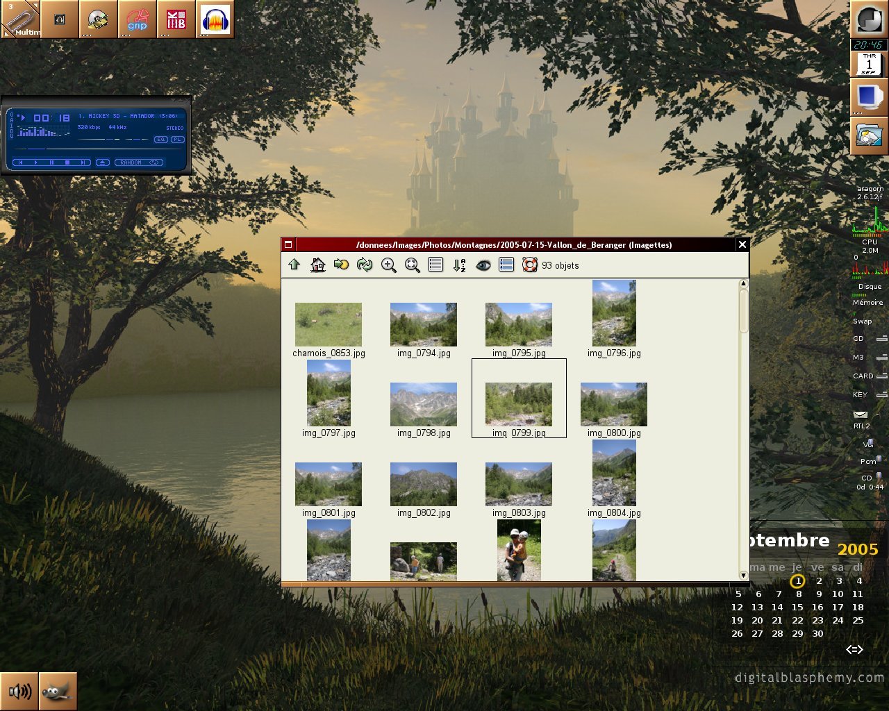
Task: Toggle hidden files with the eye icon
Action: 483,265
